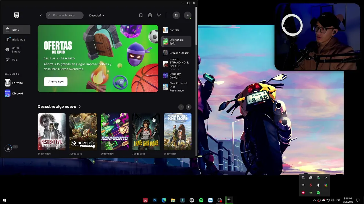
Task: Select 'Blue Protocol: Star Resonance' in the featured list
Action: (x=176, y=87)
